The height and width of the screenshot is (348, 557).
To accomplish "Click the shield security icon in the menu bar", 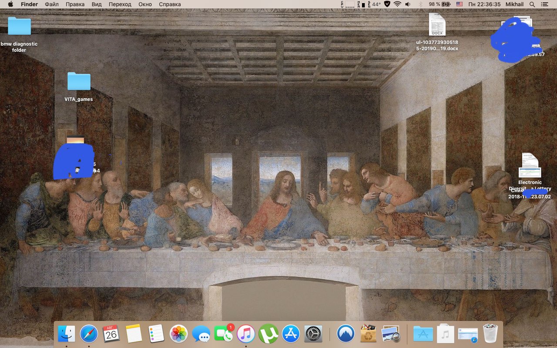I will pyautogui.click(x=387, y=4).
